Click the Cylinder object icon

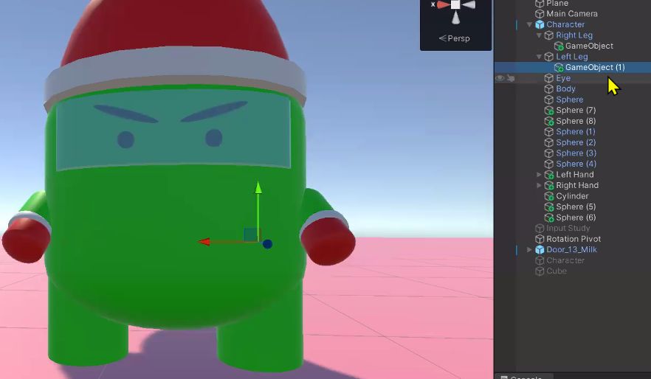(549, 196)
